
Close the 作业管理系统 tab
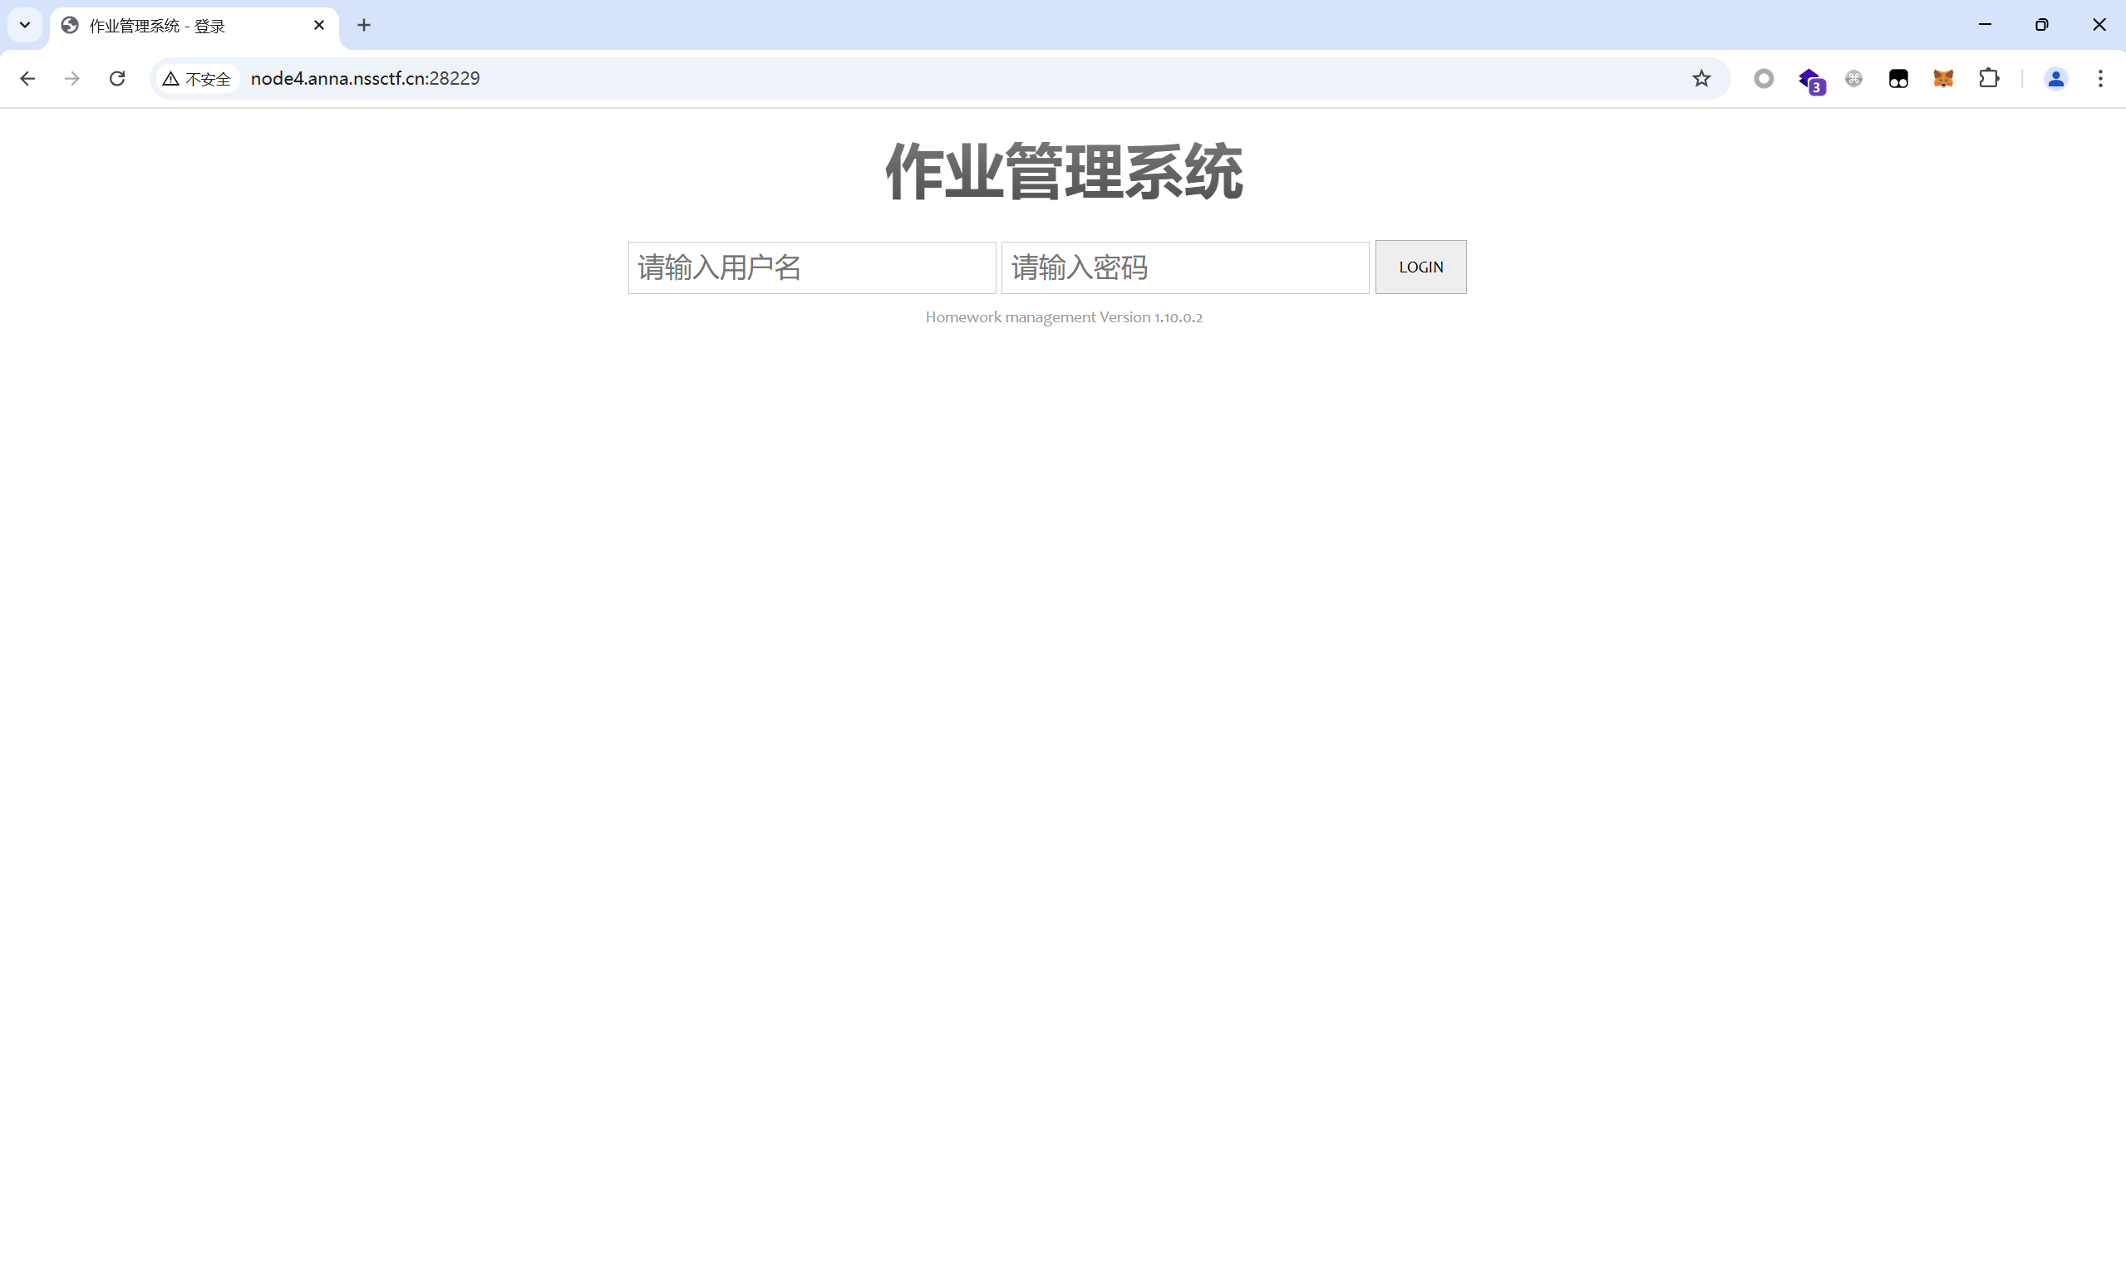319,26
